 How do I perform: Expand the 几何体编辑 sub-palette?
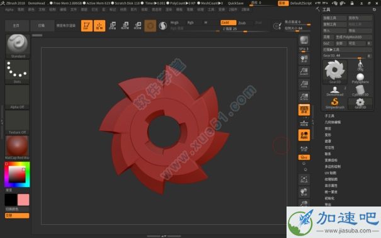click(333, 122)
